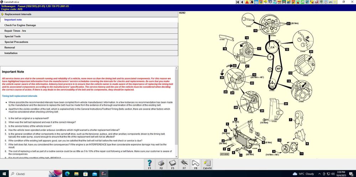Viewport: 356px width, 177px height.
Task: Open Special Tools section
Action: (x=89, y=36)
